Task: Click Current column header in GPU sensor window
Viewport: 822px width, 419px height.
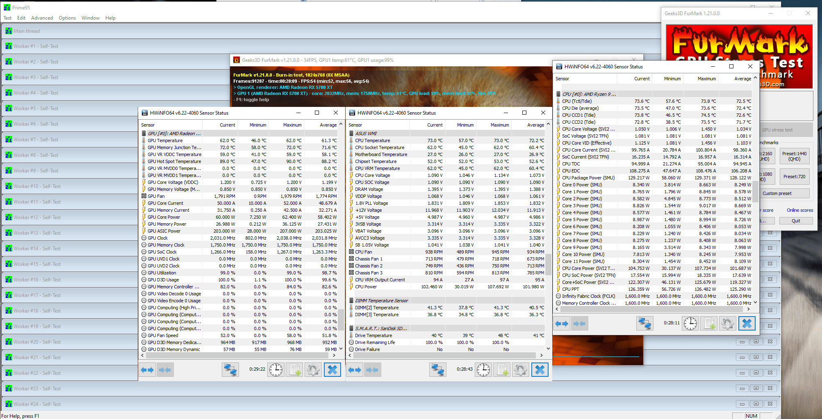Action: [221, 125]
